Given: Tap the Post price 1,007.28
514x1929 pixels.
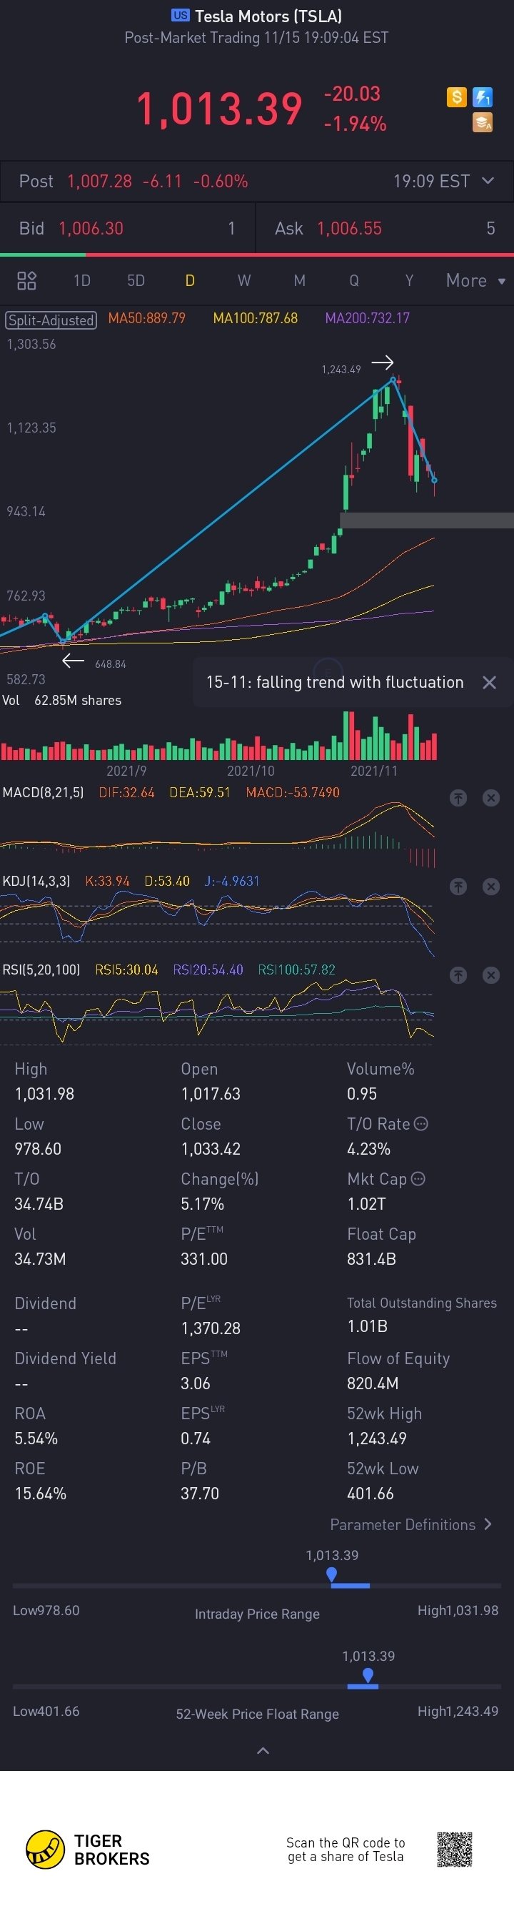Looking at the screenshot, I should [x=99, y=181].
